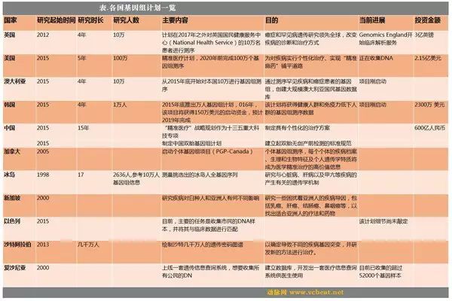Click the 15年 duration cell
Screen dimensions: 452x301
[84, 128]
